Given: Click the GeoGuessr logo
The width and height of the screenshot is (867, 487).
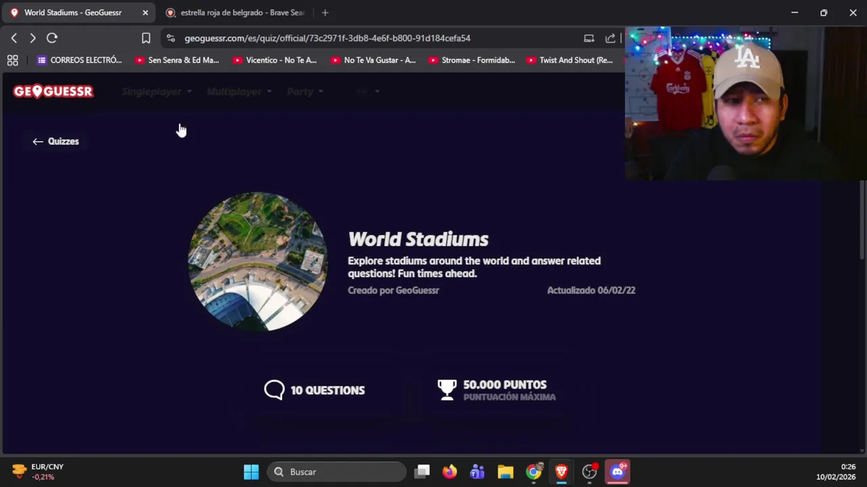Looking at the screenshot, I should (x=53, y=91).
